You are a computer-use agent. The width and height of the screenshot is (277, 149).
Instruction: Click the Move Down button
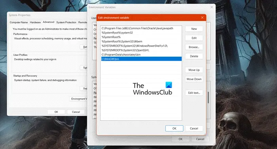click(194, 79)
